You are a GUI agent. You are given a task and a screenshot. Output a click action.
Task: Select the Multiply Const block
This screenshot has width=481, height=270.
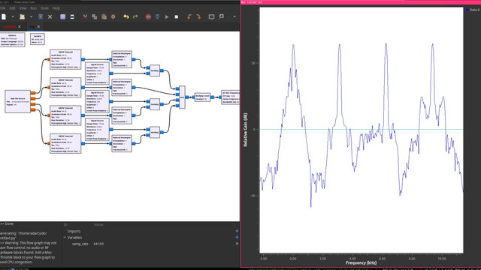click(202, 97)
